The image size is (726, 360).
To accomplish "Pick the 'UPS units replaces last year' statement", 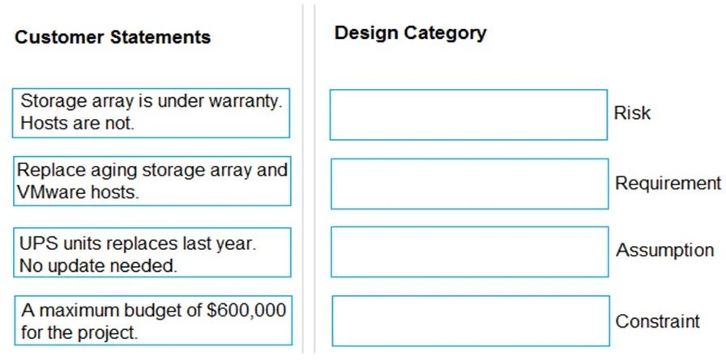I will coord(152,252).
